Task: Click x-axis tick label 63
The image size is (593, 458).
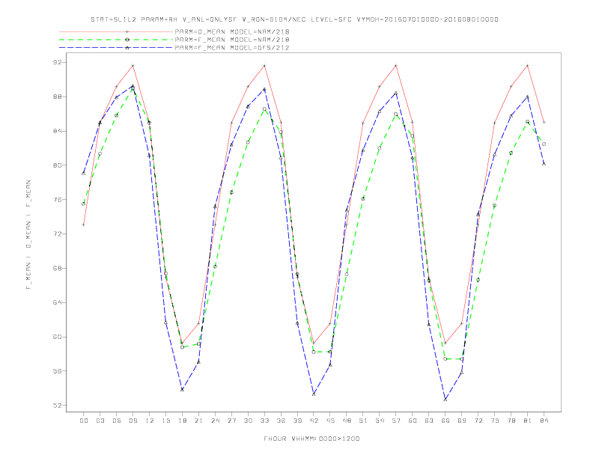Action: coord(429,421)
